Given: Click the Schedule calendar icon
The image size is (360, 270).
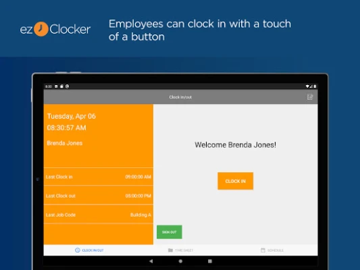Looking at the screenshot, I should coord(263,250).
